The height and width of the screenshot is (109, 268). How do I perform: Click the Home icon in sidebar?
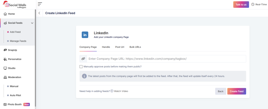tap(5, 14)
